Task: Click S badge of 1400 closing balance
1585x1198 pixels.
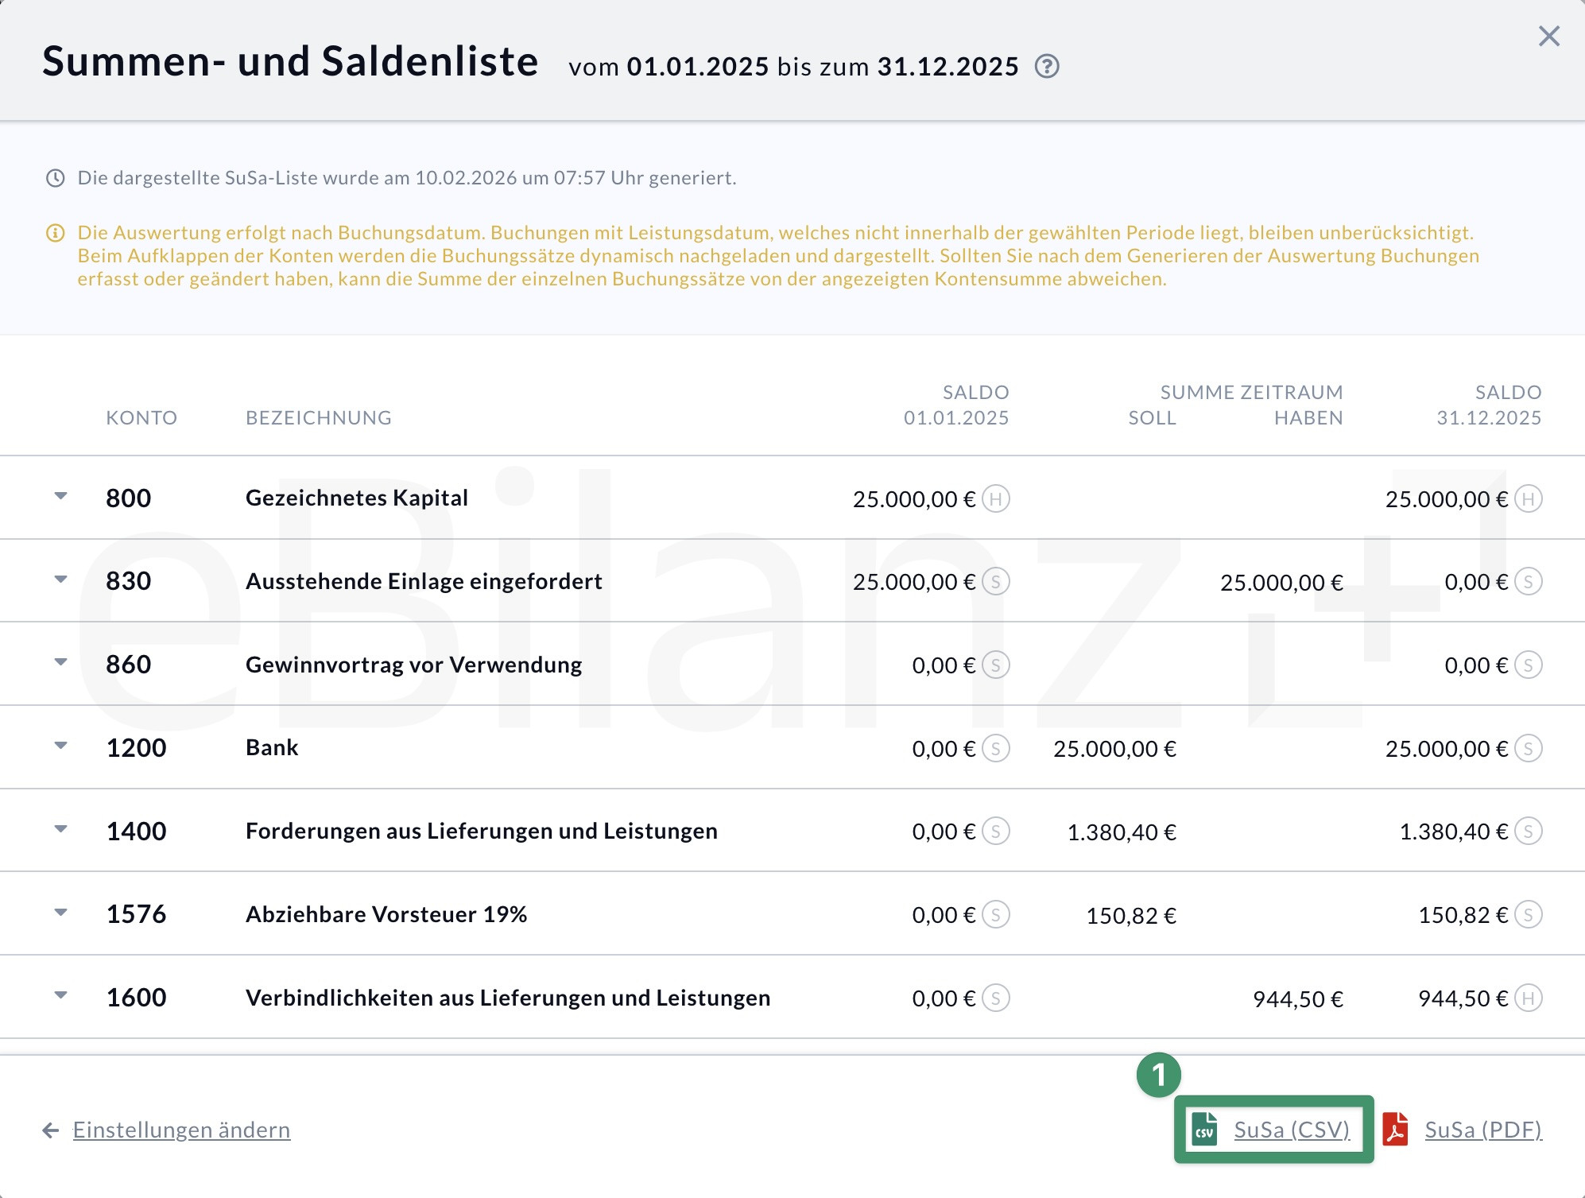Action: tap(1529, 832)
